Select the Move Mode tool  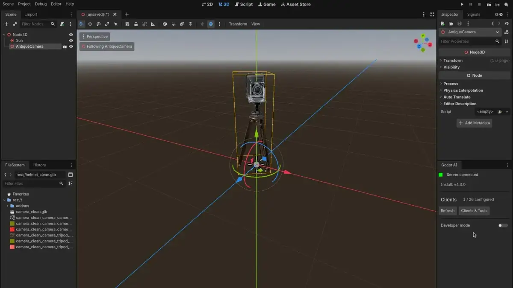(90, 24)
